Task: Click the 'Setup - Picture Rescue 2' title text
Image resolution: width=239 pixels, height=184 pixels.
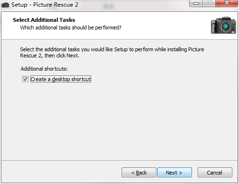Action: click(x=45, y=5)
